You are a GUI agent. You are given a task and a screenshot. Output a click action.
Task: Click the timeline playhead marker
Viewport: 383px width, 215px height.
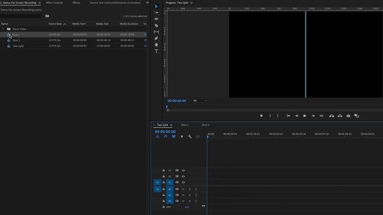coord(208,137)
